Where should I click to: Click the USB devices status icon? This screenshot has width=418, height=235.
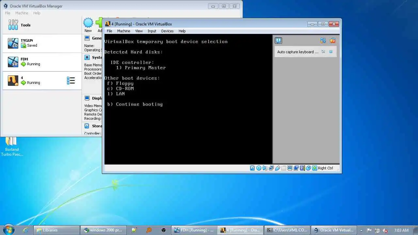pyautogui.click(x=278, y=168)
